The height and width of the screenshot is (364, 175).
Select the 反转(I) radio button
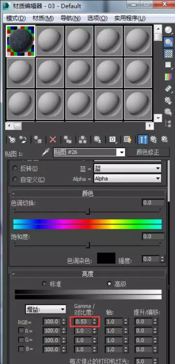[15, 168]
